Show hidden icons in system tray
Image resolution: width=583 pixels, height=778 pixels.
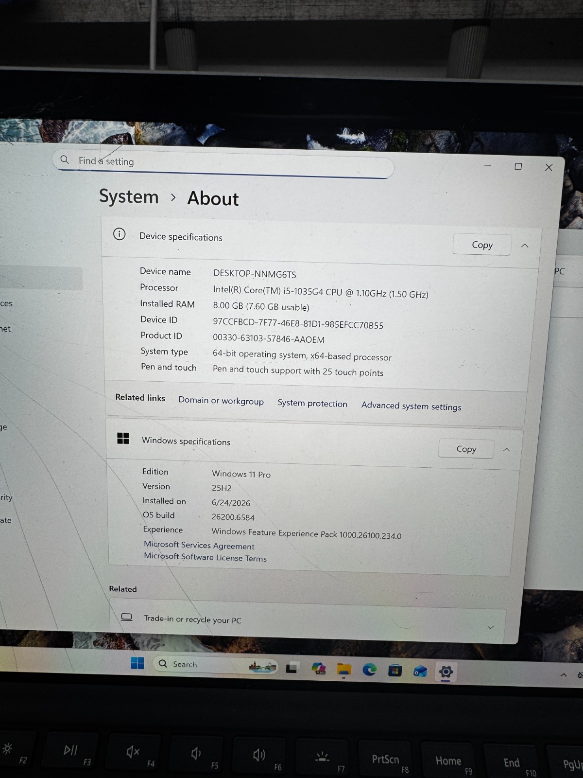[x=564, y=675]
